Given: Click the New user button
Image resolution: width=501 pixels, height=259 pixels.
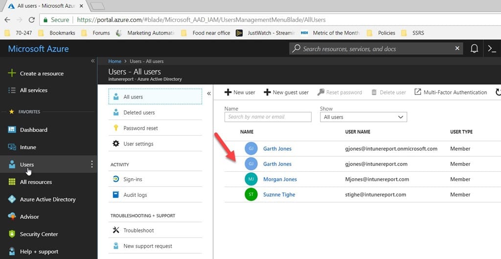Looking at the screenshot, I should pos(240,93).
